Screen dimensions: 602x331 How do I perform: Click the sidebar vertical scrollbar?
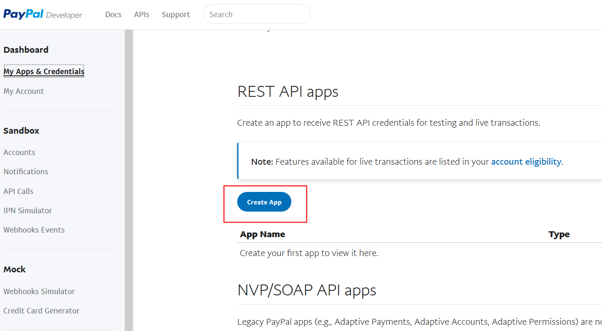coord(129,180)
